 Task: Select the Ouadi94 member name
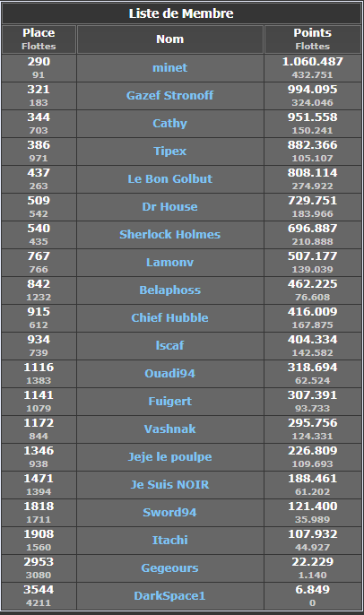click(169, 373)
